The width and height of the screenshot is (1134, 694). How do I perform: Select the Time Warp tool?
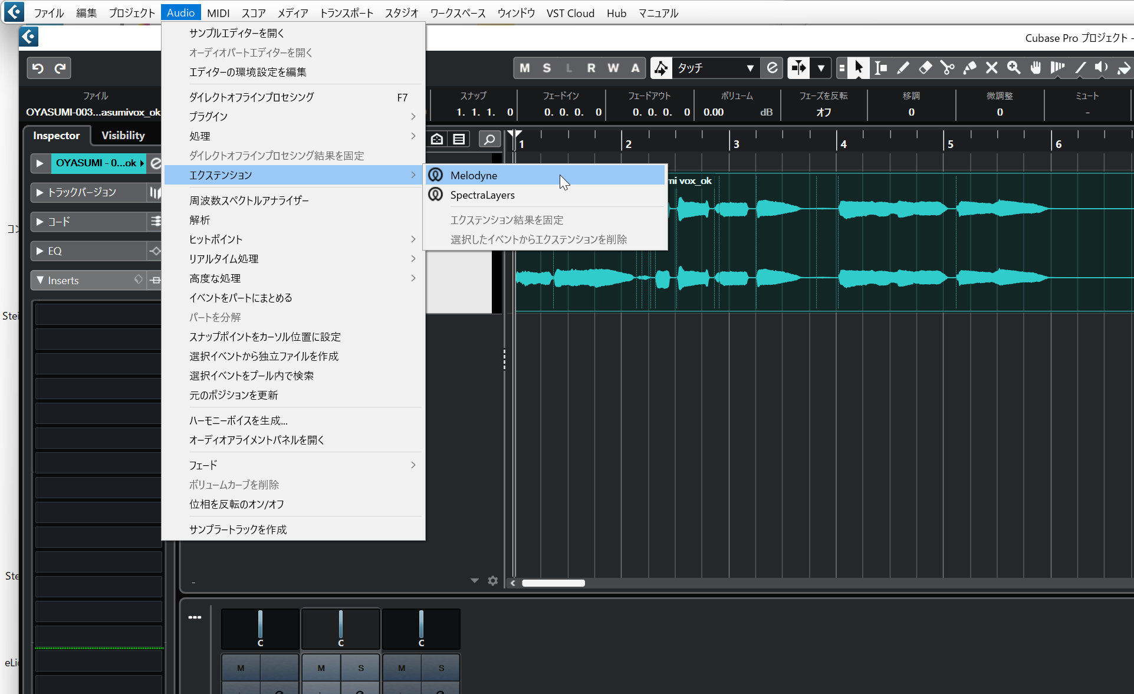pos(1058,68)
